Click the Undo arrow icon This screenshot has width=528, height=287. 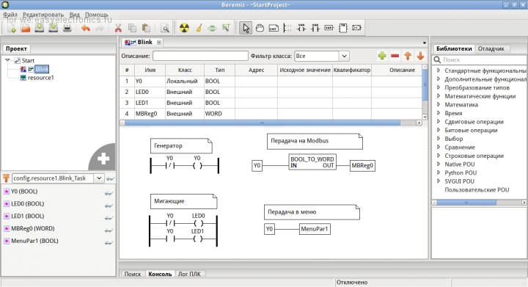86,29
